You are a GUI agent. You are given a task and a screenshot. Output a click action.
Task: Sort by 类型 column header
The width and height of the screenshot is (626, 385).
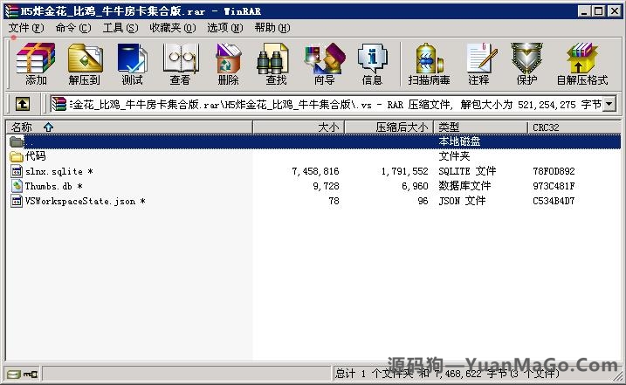pos(481,127)
